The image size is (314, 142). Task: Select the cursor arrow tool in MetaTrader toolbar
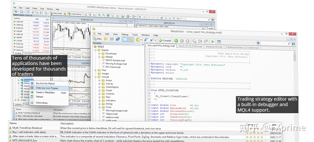coord(140,17)
